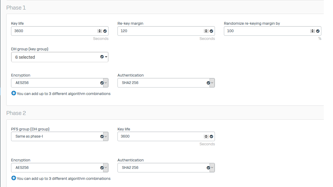The height and width of the screenshot is (187, 333).
Task: Open the PFS group (DH group) dropdown
Action: (60, 136)
